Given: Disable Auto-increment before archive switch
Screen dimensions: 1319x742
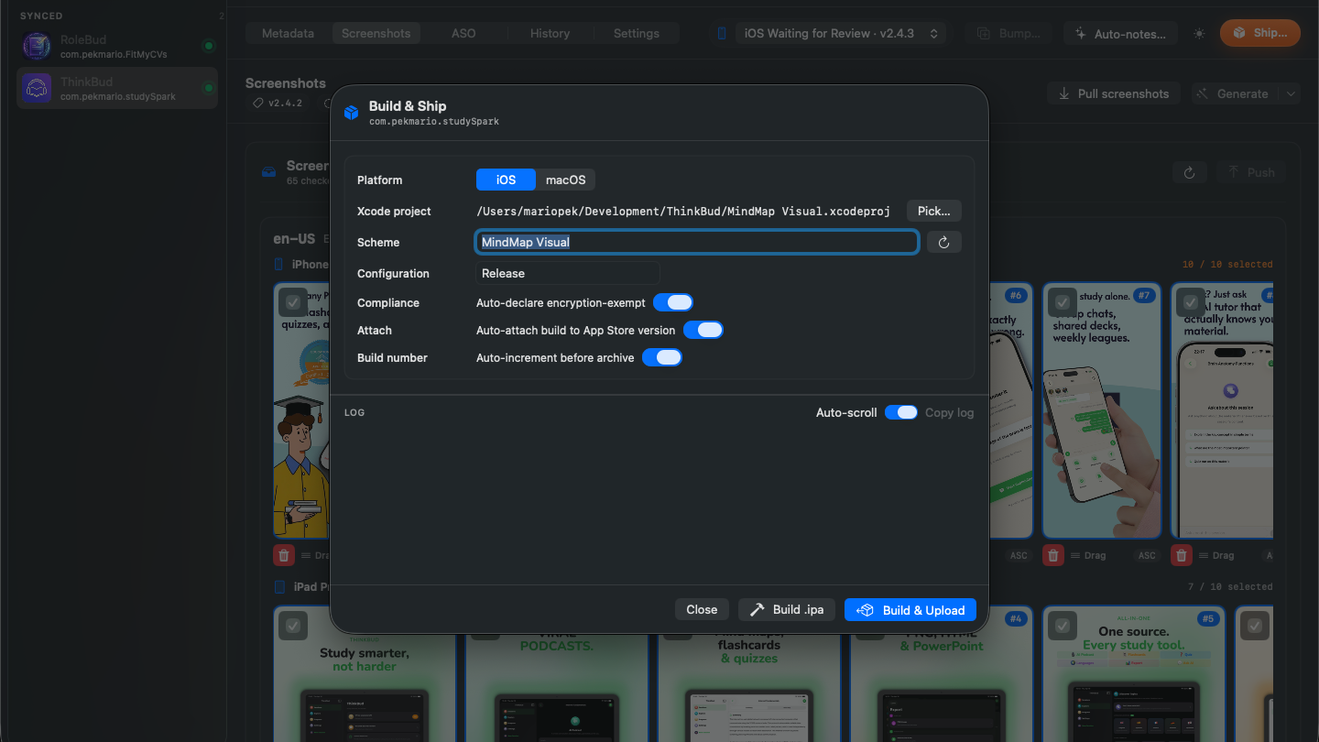Looking at the screenshot, I should click(x=662, y=357).
